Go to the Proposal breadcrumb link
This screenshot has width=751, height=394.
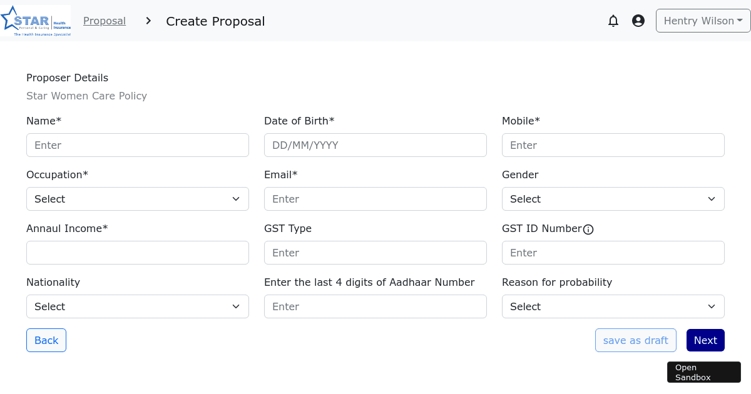[105, 21]
